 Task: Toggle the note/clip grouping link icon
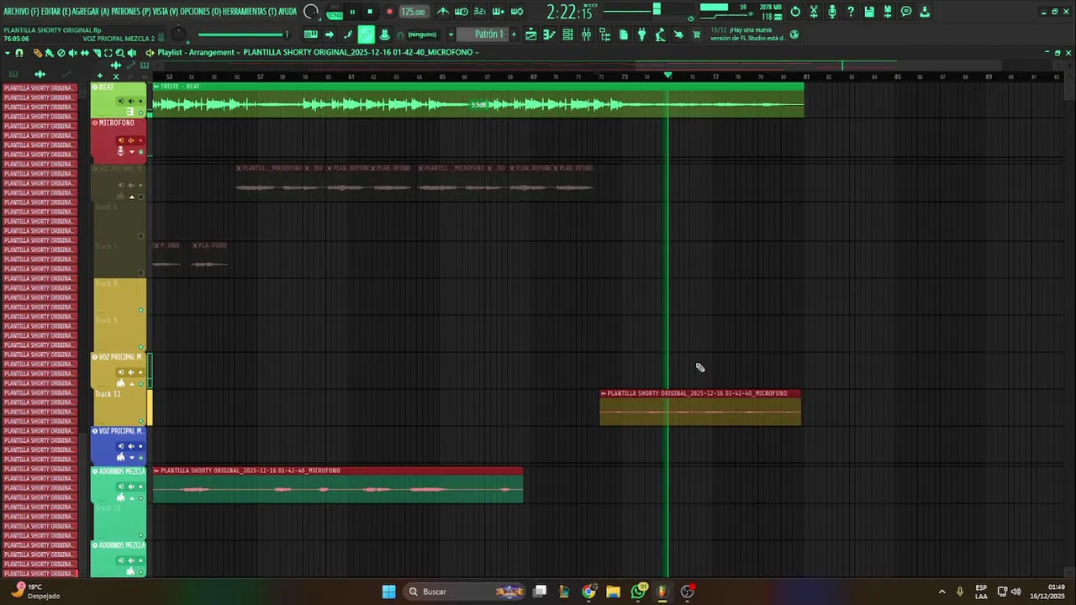tap(367, 34)
